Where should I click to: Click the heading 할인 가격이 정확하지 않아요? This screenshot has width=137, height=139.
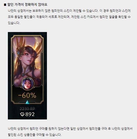[27, 5]
